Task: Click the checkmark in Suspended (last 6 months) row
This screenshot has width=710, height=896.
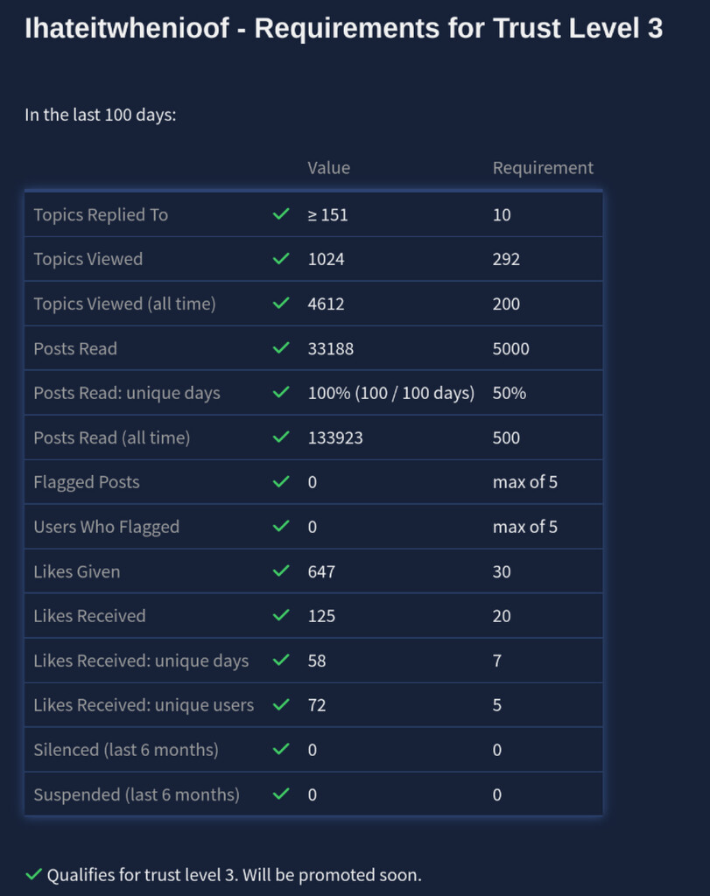Action: click(281, 794)
